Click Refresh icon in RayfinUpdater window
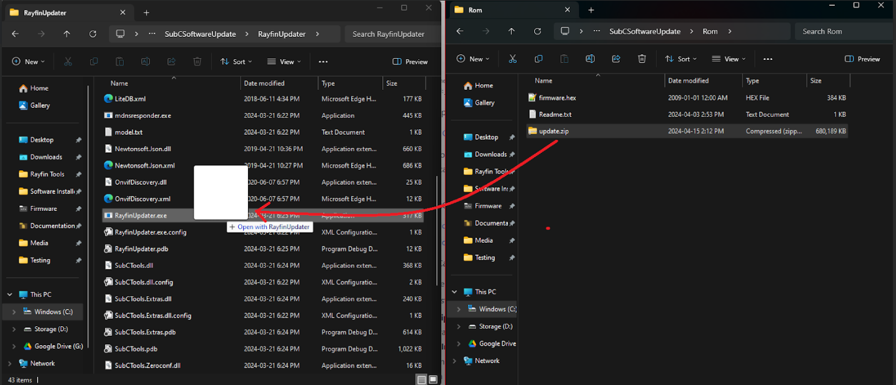The width and height of the screenshot is (896, 385). pyautogui.click(x=92, y=34)
